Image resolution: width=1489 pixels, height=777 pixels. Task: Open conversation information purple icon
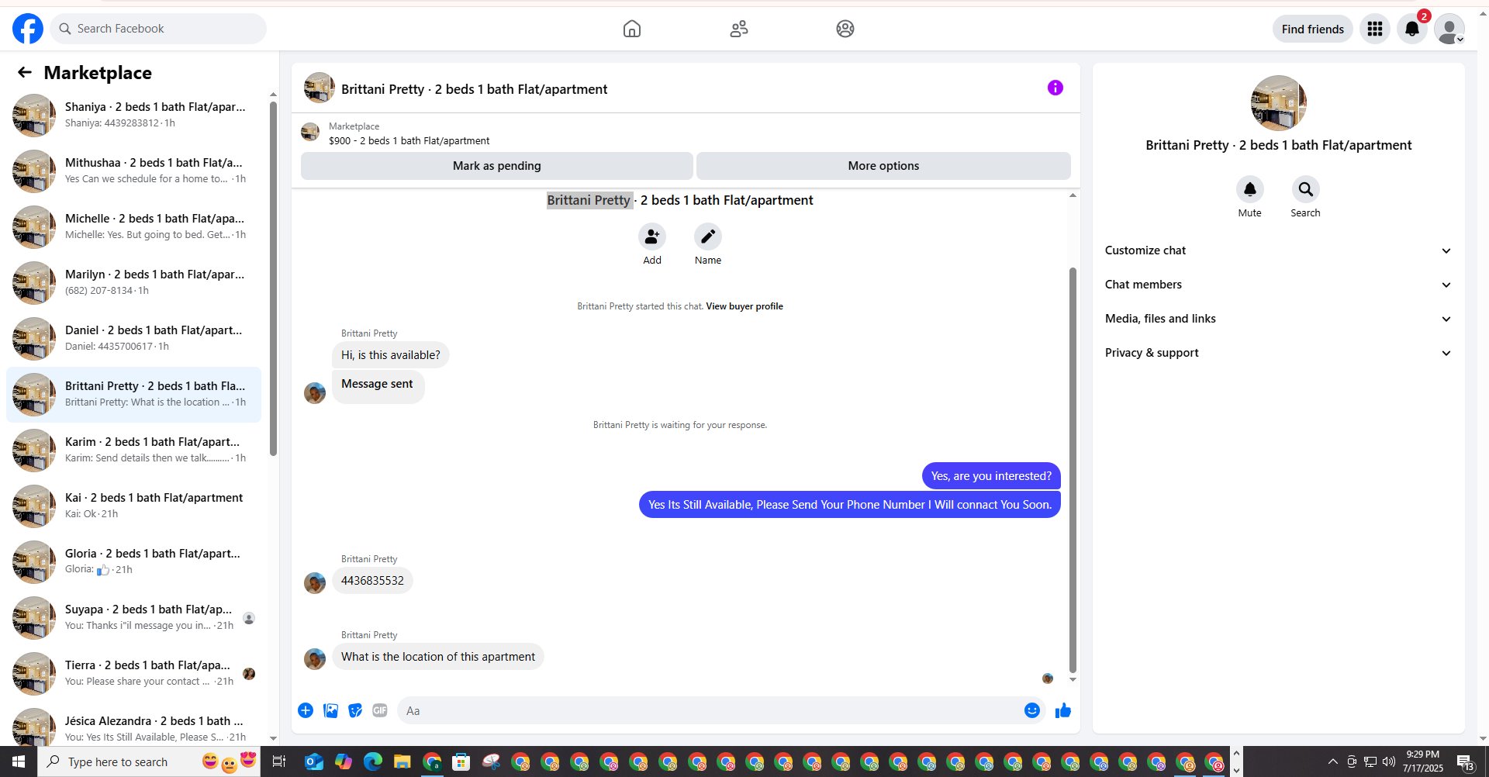click(1055, 88)
